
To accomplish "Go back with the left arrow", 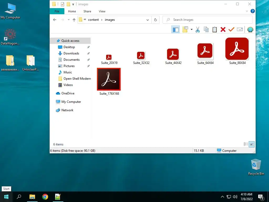I will click(x=55, y=20).
